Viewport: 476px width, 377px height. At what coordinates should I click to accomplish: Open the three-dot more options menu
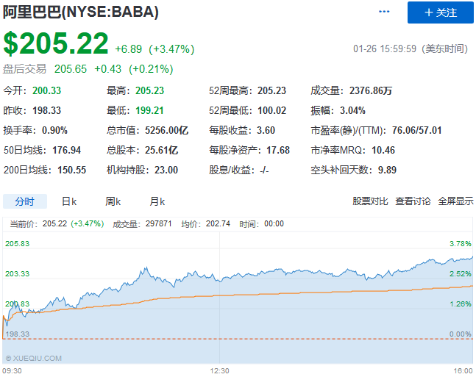tap(384, 12)
